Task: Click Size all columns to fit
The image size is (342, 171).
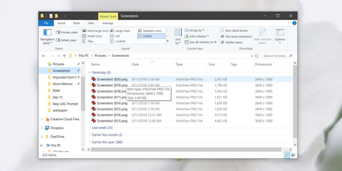Action: click(x=201, y=42)
